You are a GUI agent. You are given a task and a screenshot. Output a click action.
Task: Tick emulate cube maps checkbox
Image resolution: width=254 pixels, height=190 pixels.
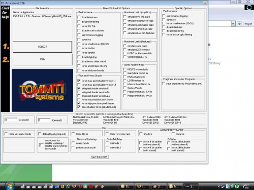125,46
